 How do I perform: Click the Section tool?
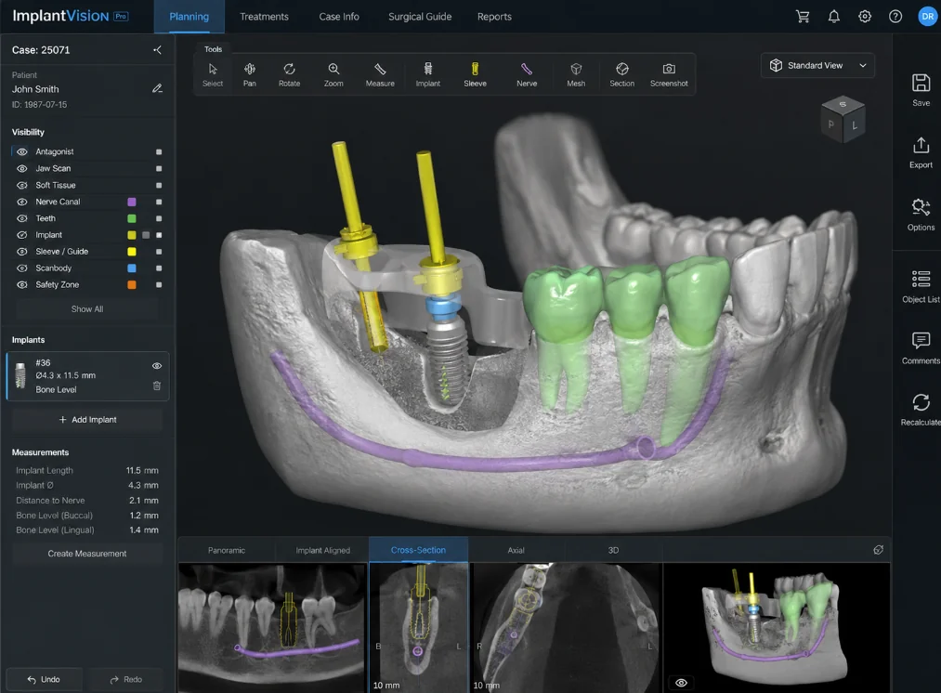click(621, 75)
